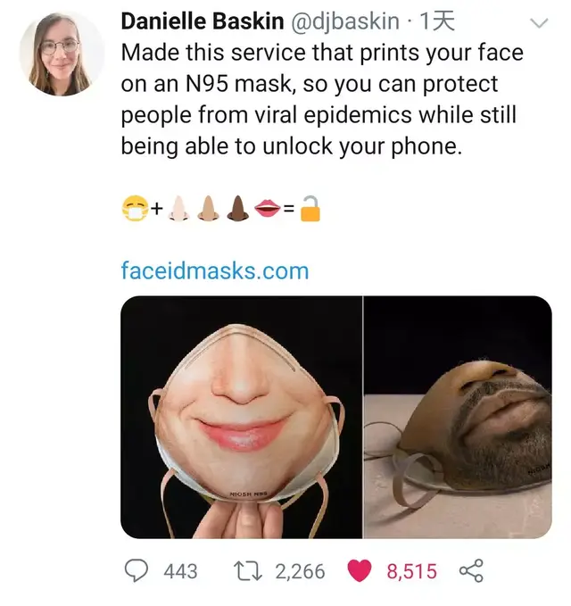Image resolution: width=571 pixels, height=606 pixels.
Task: Click the light skin tone nose emoji
Action: point(178,211)
